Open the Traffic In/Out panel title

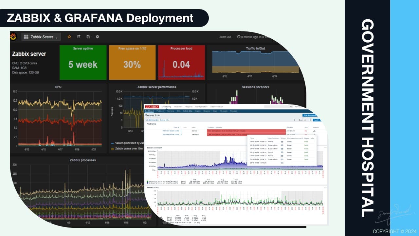point(255,49)
